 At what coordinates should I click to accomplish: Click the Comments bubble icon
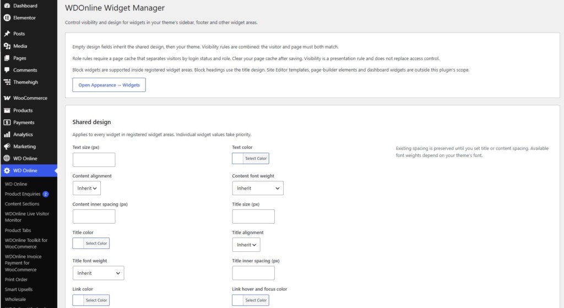[7, 70]
